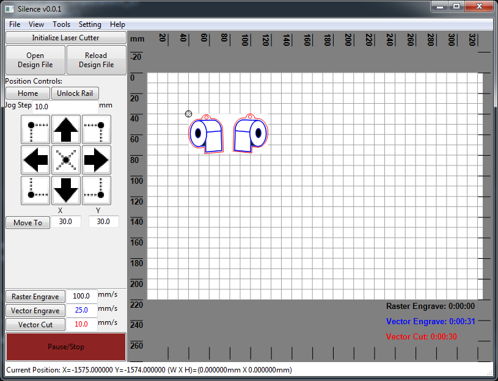The image size is (498, 381).
Task: Move laser to upper-right corner
Action: coord(97,129)
